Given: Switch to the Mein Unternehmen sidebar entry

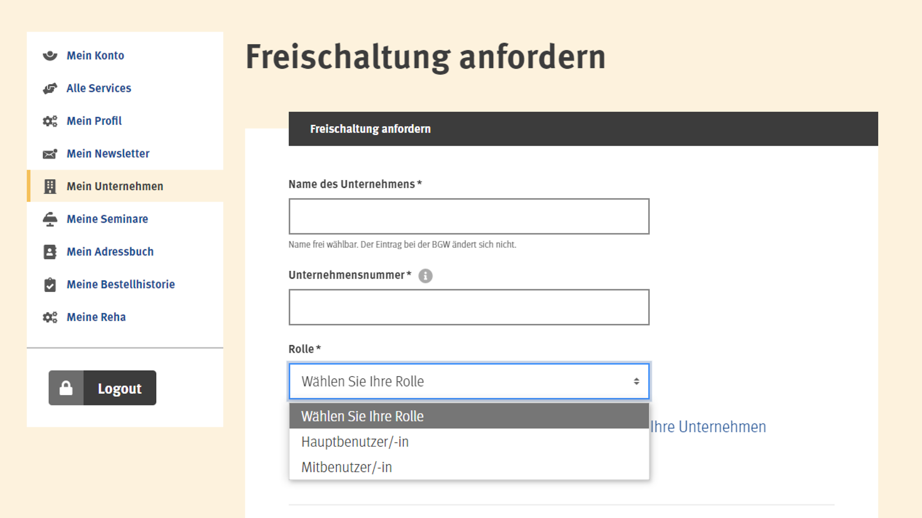Looking at the screenshot, I should point(115,186).
